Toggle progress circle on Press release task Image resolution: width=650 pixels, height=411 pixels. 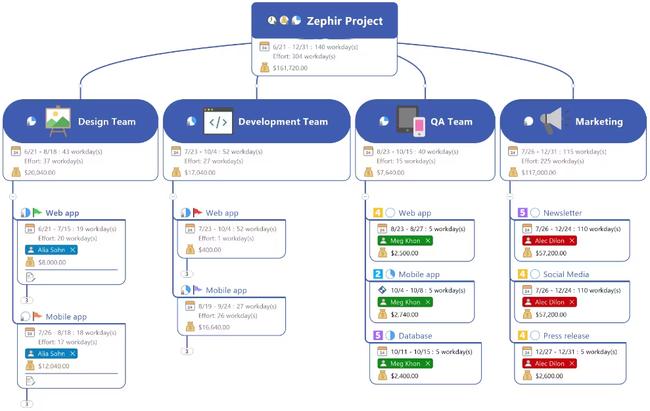tap(535, 335)
